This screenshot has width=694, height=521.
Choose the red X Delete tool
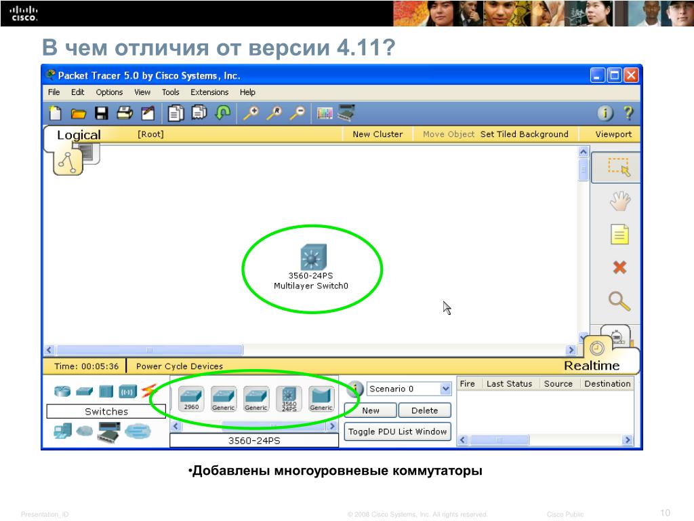(x=619, y=267)
